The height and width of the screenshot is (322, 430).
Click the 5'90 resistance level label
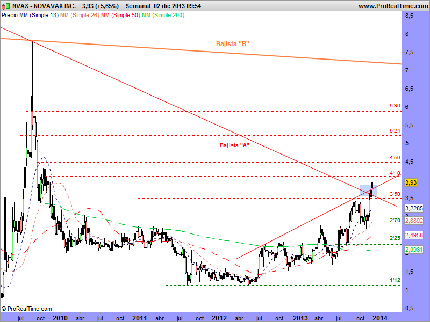point(395,105)
